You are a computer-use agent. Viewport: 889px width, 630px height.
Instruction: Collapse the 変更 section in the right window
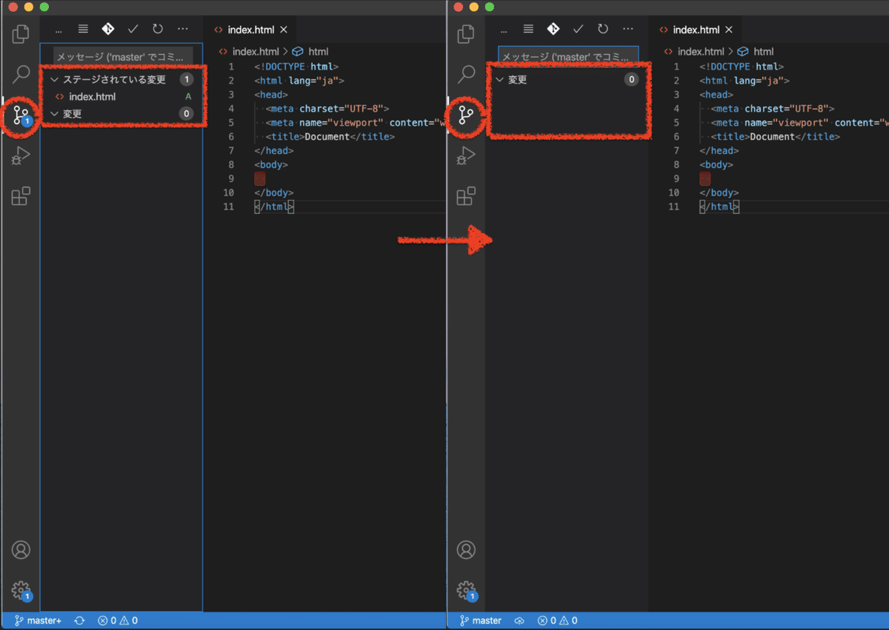[x=567, y=79]
